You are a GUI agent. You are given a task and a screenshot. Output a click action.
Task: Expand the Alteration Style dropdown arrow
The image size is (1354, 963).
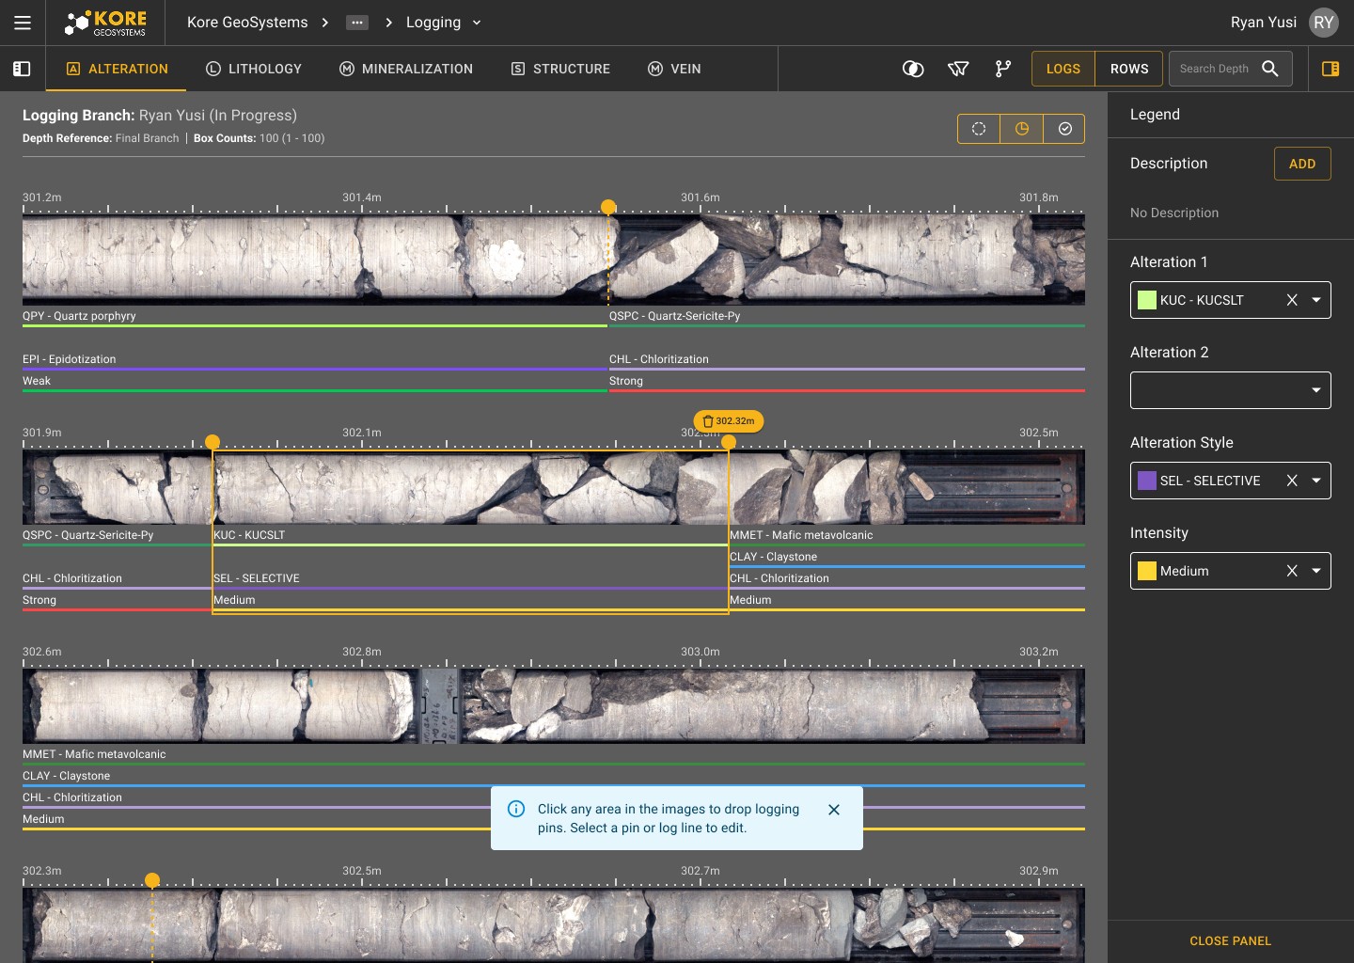click(1316, 481)
